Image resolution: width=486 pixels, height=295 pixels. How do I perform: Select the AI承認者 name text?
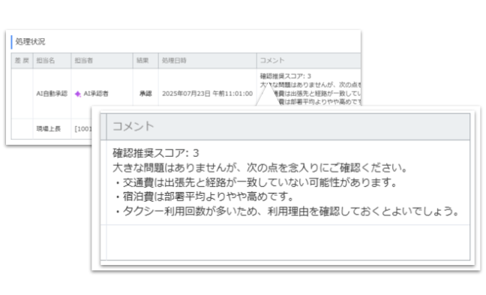tap(96, 93)
